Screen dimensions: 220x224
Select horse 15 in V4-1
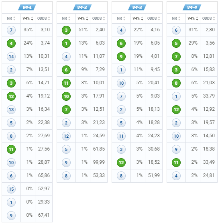pyautogui.click(x=11, y=189)
